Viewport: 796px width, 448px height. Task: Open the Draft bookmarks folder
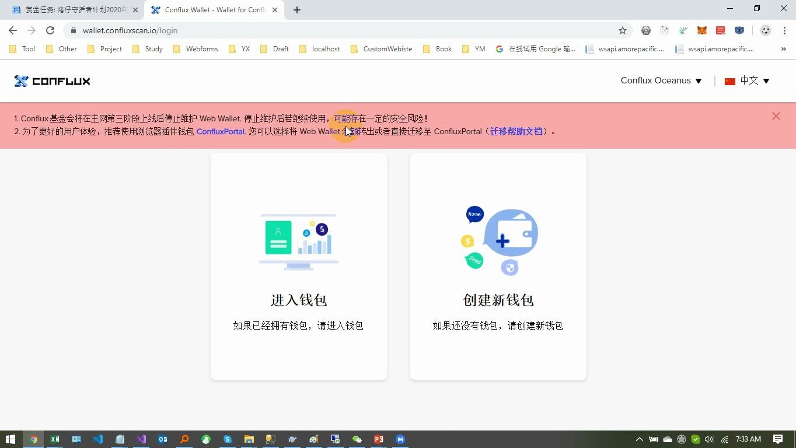pyautogui.click(x=275, y=49)
